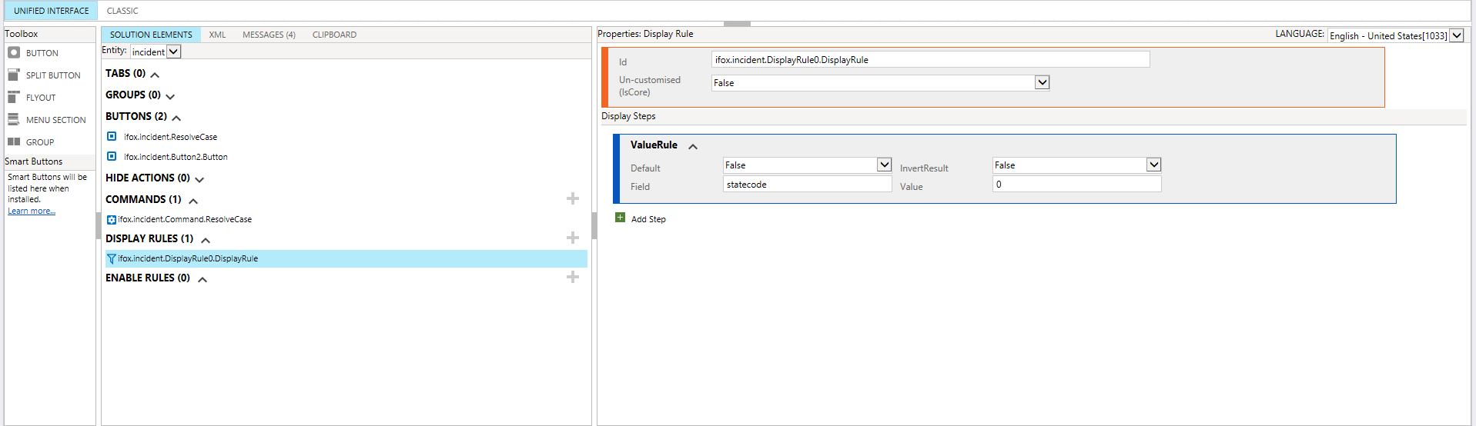Click the filter icon of DisplayRule0
Image resolution: width=1476 pixels, height=426 pixels.
112,259
